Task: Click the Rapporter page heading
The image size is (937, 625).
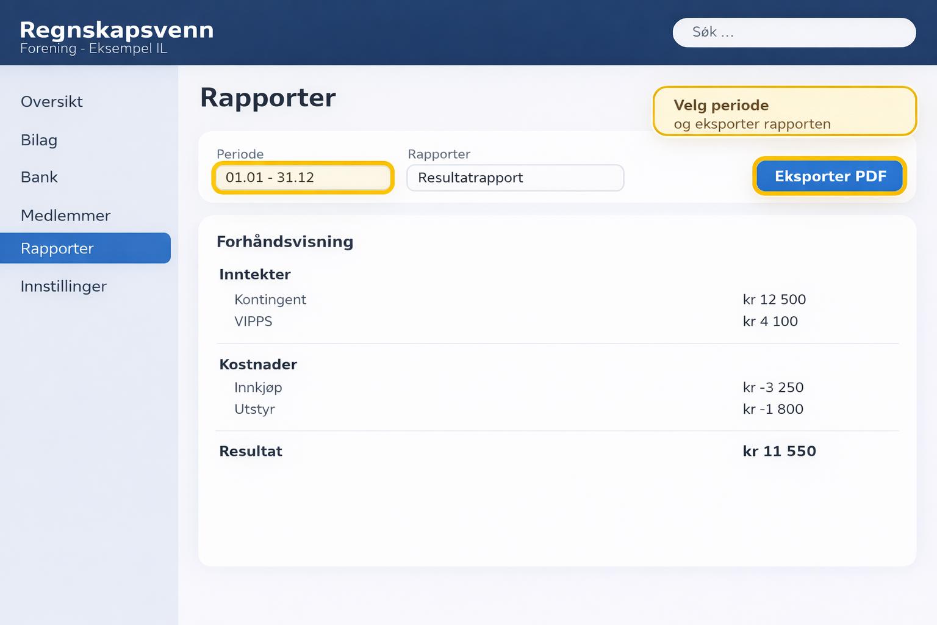Action: tap(268, 97)
